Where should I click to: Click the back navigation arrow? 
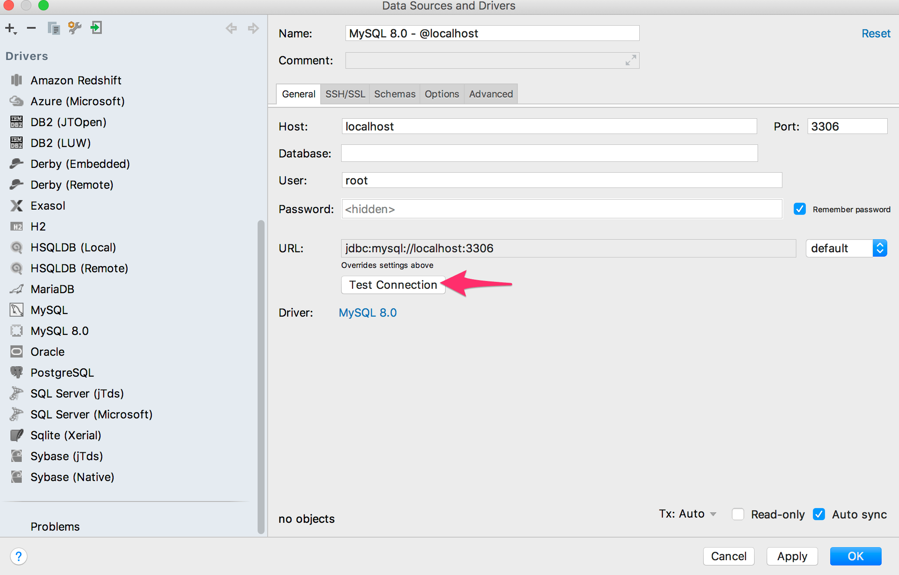click(x=231, y=29)
